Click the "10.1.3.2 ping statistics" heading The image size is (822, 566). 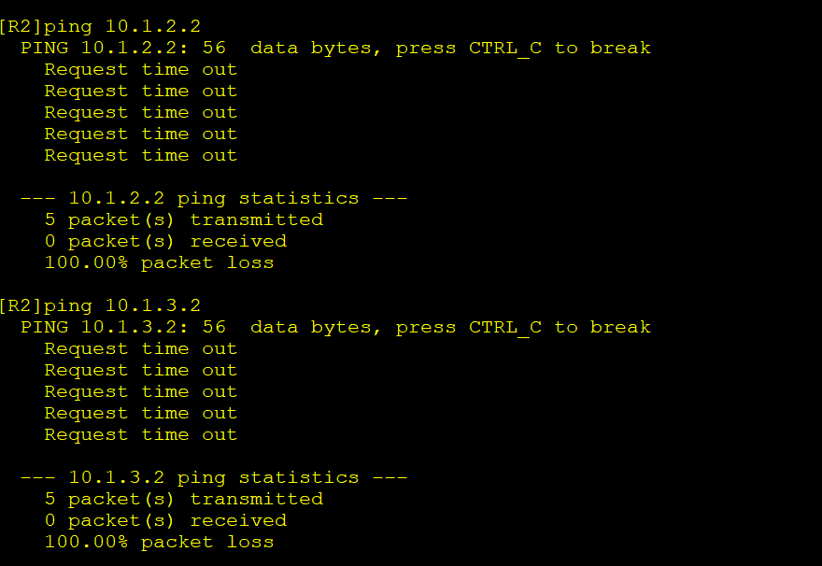click(x=214, y=478)
